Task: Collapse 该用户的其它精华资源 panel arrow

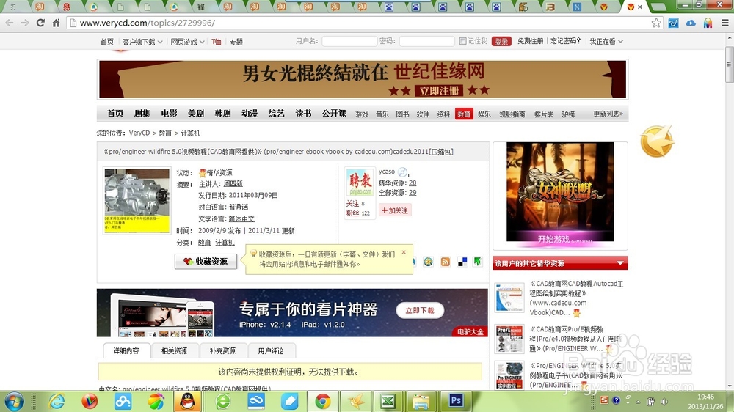Action: point(620,263)
